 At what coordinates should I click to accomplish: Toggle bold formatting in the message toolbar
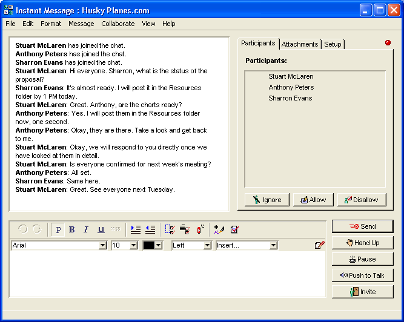pos(71,229)
